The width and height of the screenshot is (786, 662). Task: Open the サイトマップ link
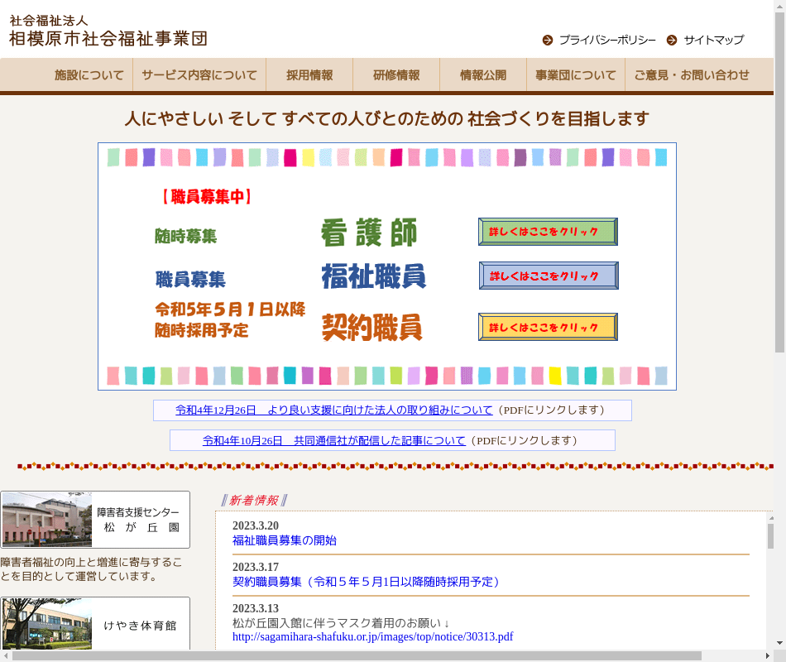(x=713, y=40)
